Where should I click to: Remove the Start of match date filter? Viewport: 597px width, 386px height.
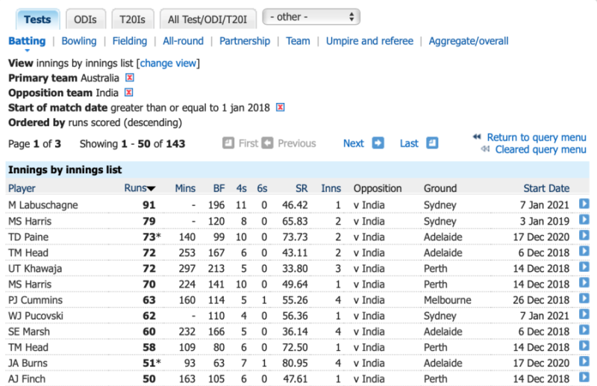pos(281,108)
